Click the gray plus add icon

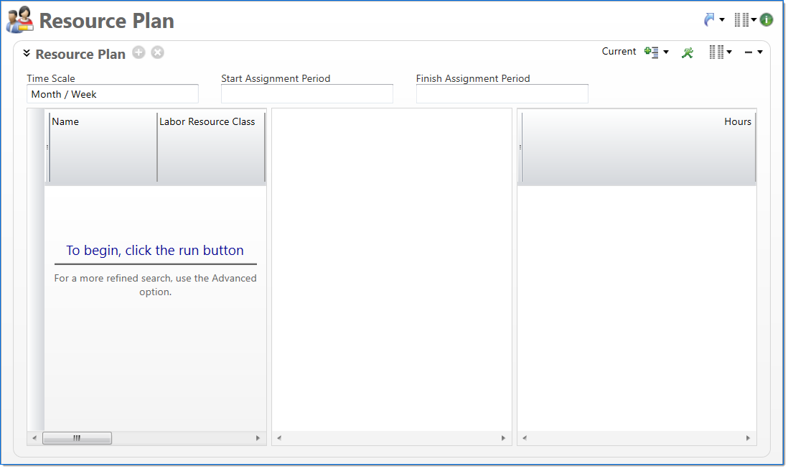click(139, 52)
